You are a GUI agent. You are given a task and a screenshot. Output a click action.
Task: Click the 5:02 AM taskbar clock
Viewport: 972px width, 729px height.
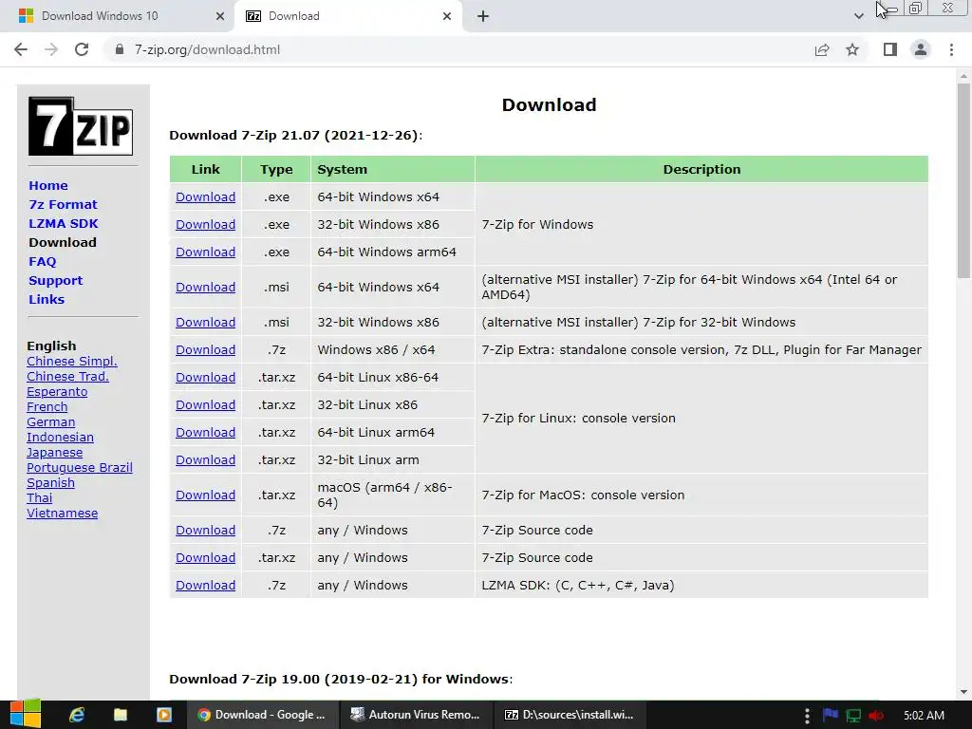click(924, 716)
